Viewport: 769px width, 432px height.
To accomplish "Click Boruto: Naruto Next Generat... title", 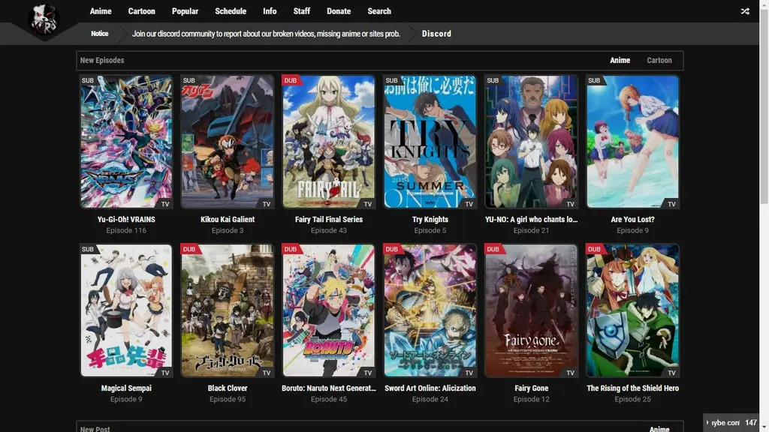I will point(329,388).
